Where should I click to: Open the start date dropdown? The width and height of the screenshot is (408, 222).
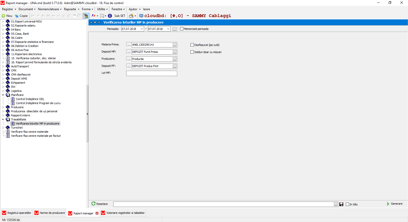(142, 29)
